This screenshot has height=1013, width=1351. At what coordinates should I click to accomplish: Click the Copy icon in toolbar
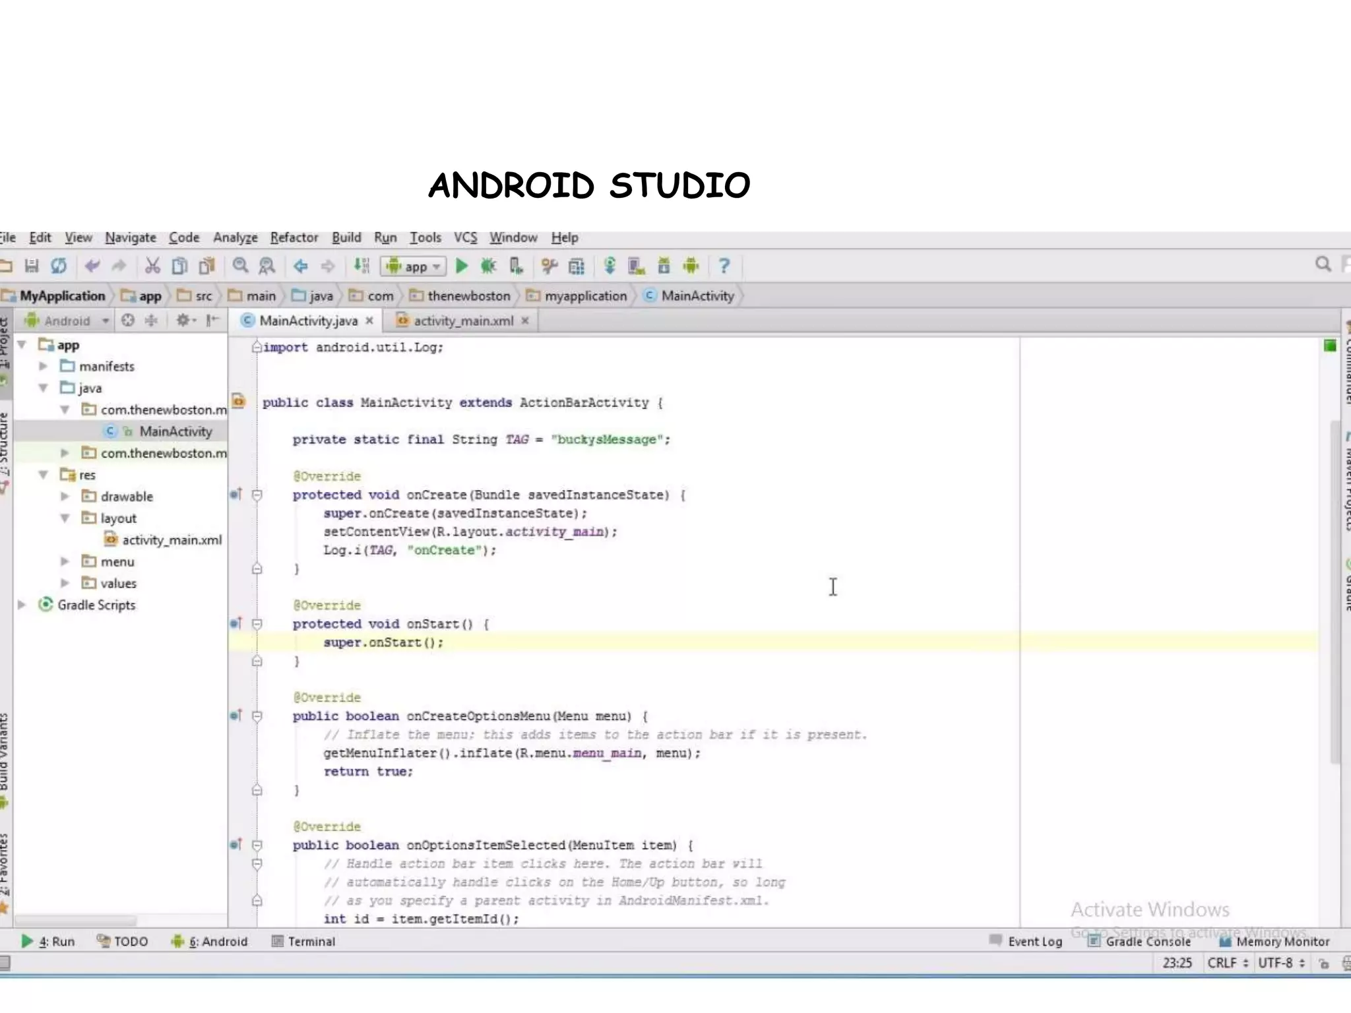(x=179, y=266)
